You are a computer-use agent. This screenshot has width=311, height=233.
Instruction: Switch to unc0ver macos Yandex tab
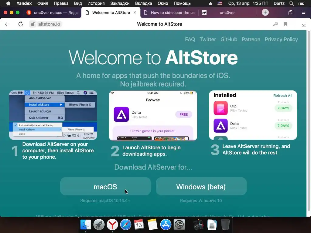click(52, 12)
